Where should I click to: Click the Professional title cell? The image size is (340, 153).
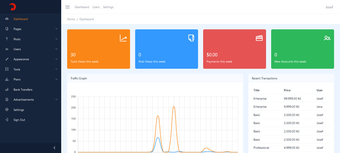[x=261, y=148]
